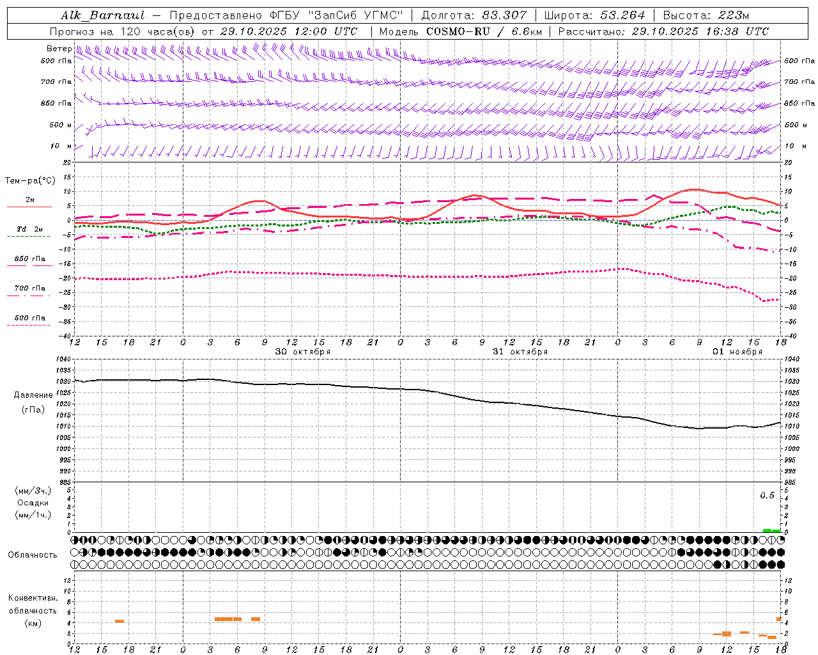Select the 30 октября date label
Image resolution: width=818 pixels, height=655 pixels.
(x=303, y=352)
